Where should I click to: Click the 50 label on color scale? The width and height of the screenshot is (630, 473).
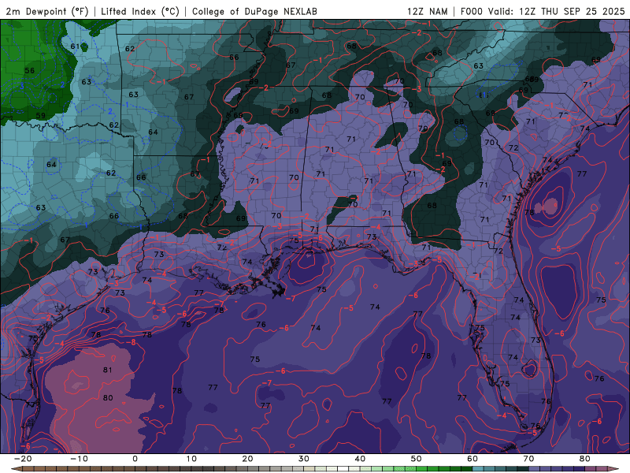(x=417, y=459)
